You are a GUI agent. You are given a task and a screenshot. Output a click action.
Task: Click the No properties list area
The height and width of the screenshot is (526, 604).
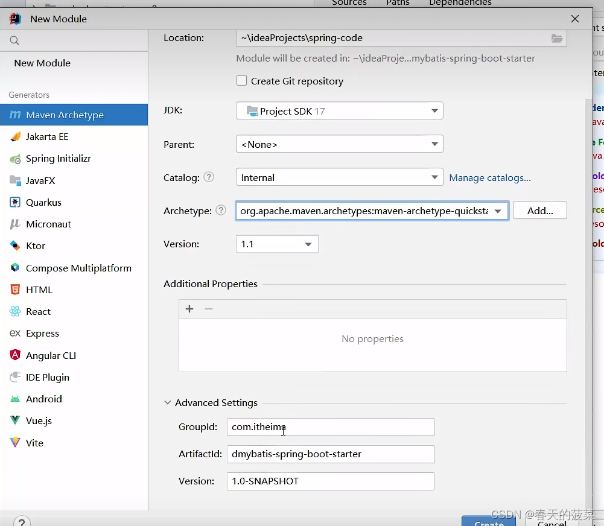point(372,344)
